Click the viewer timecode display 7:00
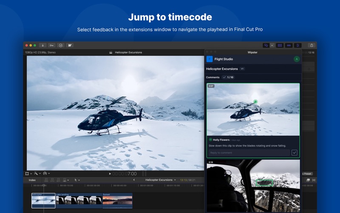 coord(125,174)
